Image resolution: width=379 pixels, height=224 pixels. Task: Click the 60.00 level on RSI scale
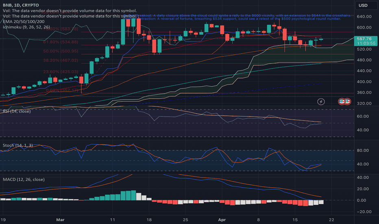pos(363,116)
